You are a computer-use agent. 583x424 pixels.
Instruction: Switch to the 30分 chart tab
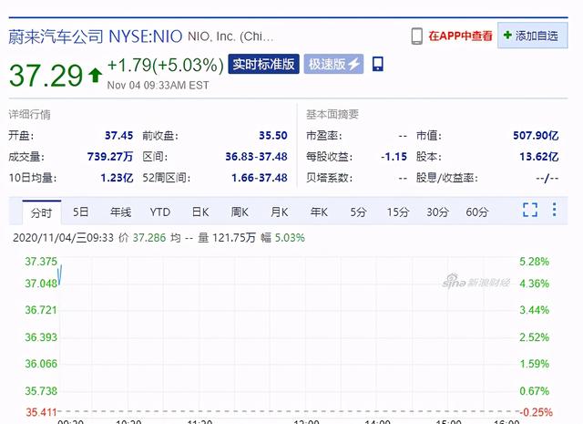[437, 212]
